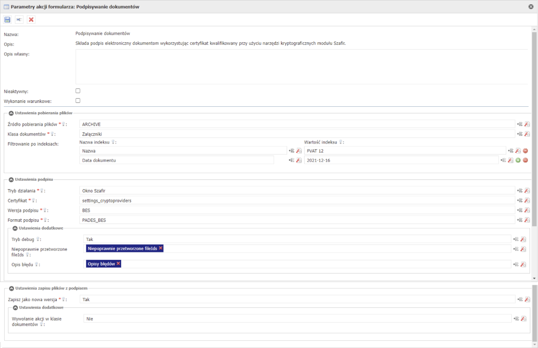This screenshot has height=348, width=538.
Task: Click variable list icon for Tryb działania
Action: pos(519,191)
